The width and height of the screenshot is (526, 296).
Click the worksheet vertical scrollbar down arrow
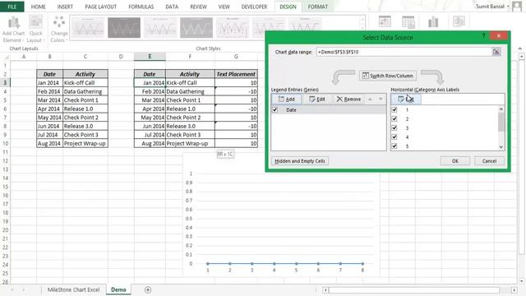click(x=521, y=281)
